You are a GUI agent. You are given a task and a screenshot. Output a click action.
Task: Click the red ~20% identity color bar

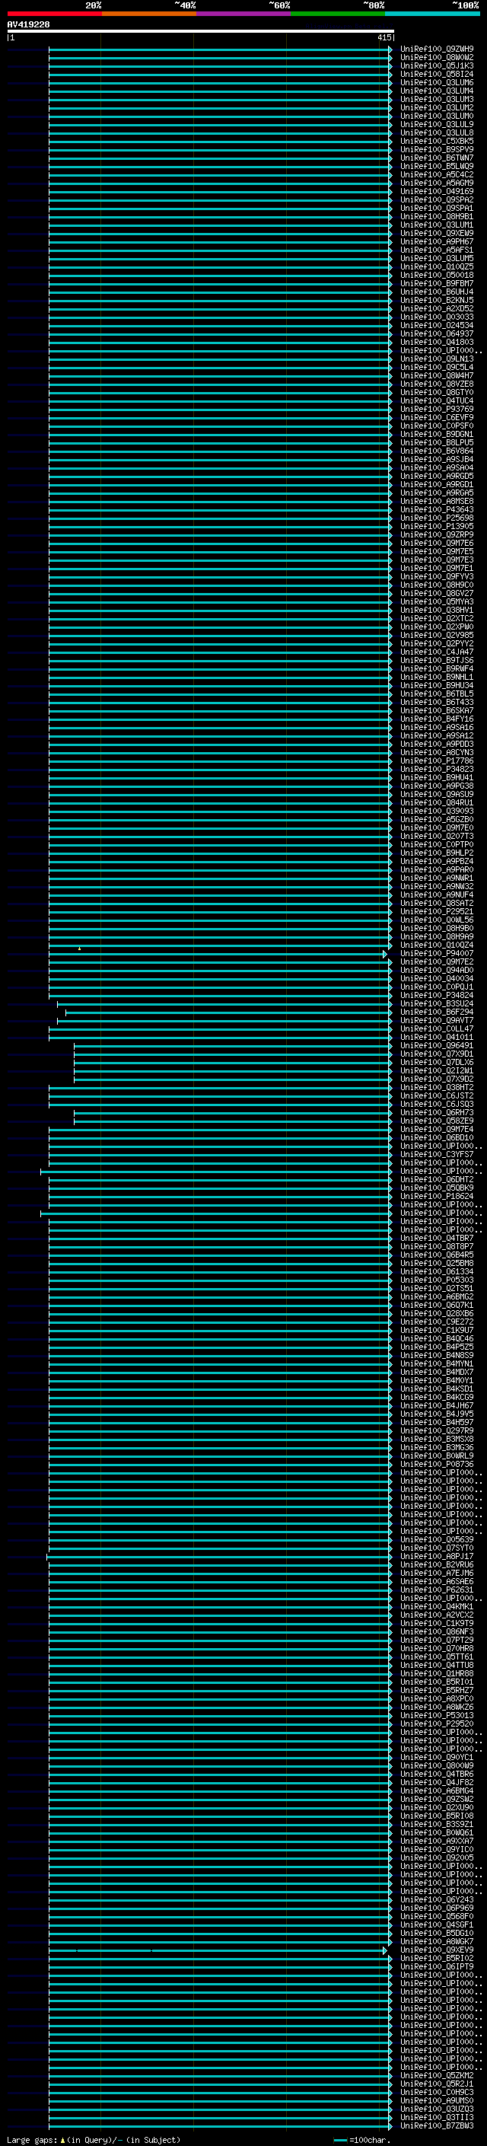click(54, 14)
